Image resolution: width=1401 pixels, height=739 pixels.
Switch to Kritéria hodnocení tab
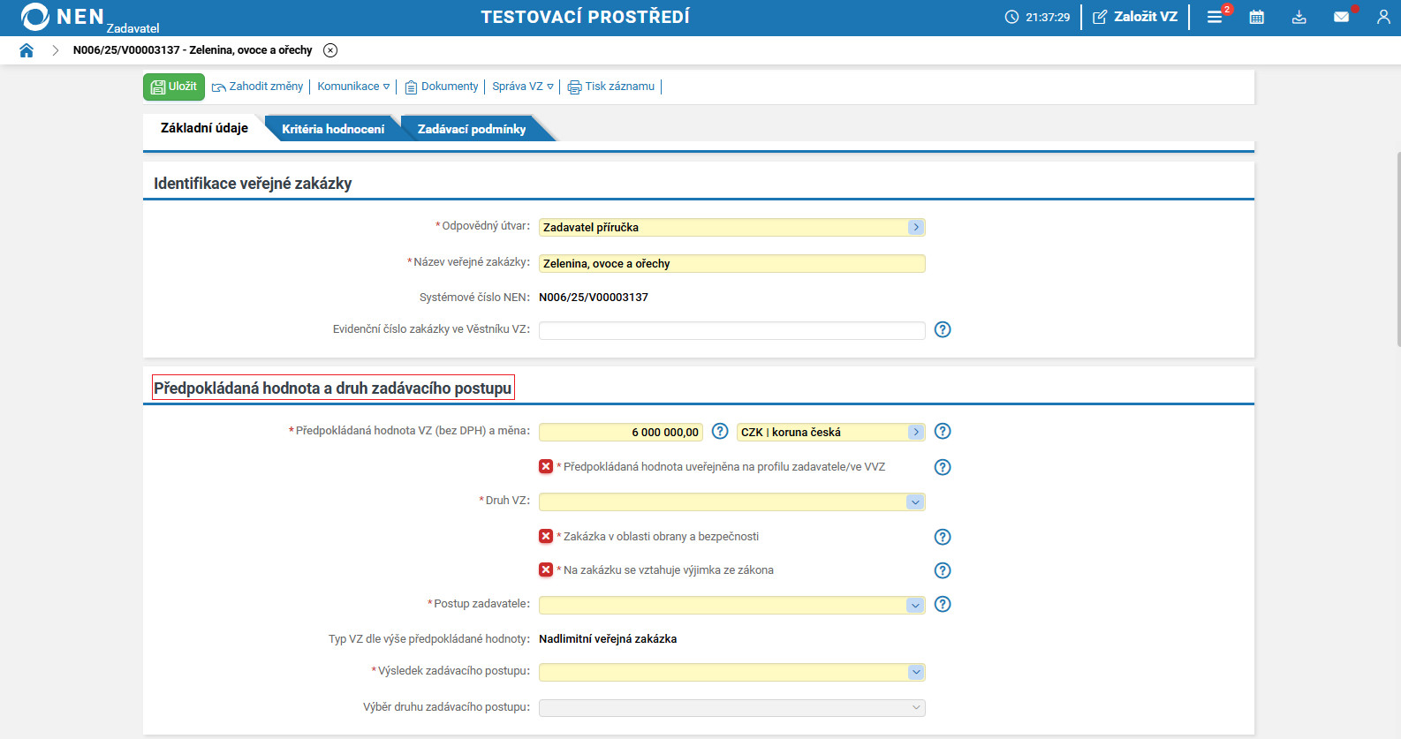pos(333,129)
